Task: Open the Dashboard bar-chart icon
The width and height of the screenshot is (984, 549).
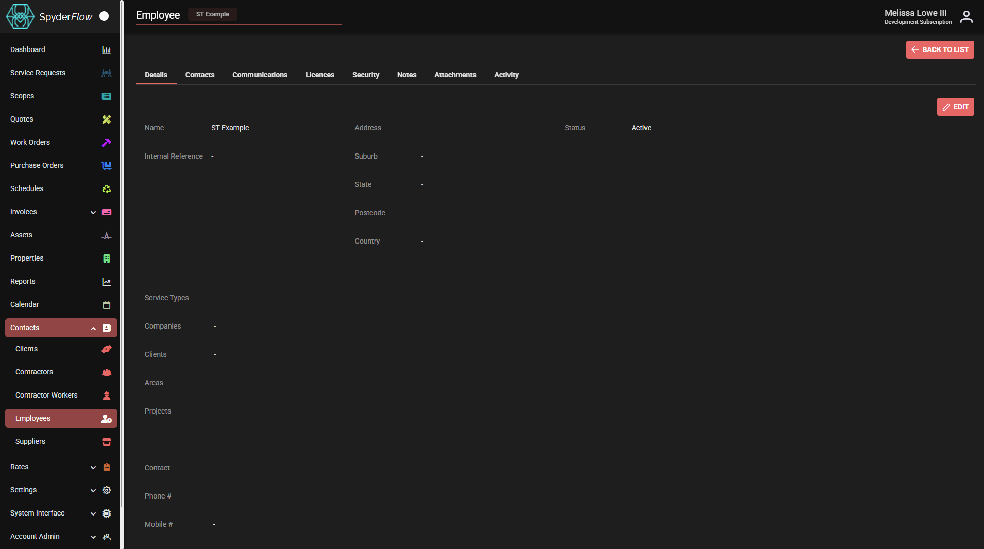Action: pyautogui.click(x=106, y=49)
